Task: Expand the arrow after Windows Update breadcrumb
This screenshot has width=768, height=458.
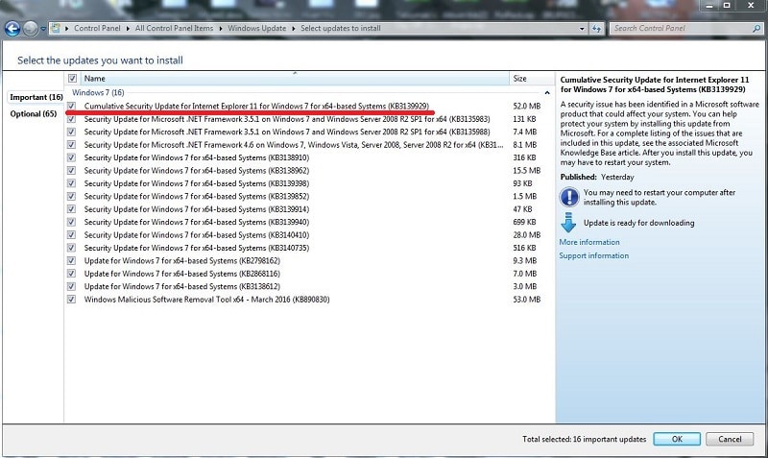Action: pos(294,29)
